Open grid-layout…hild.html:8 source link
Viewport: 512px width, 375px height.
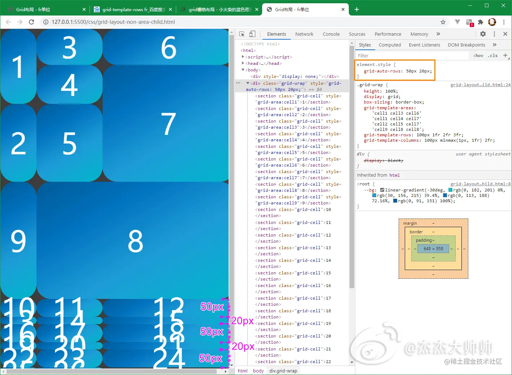(x=481, y=184)
